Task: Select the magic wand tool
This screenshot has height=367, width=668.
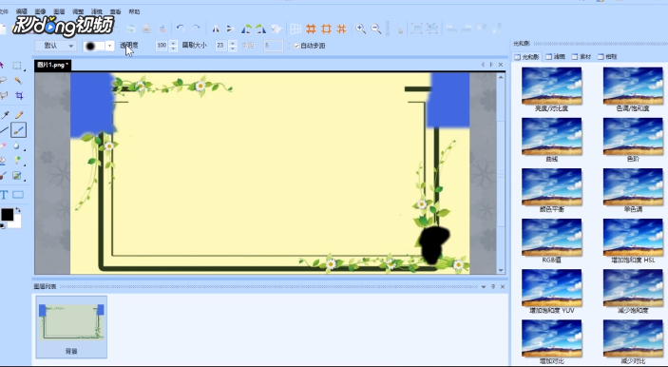Action: [x=18, y=81]
